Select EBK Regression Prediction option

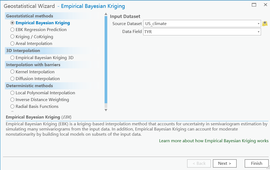[12, 30]
